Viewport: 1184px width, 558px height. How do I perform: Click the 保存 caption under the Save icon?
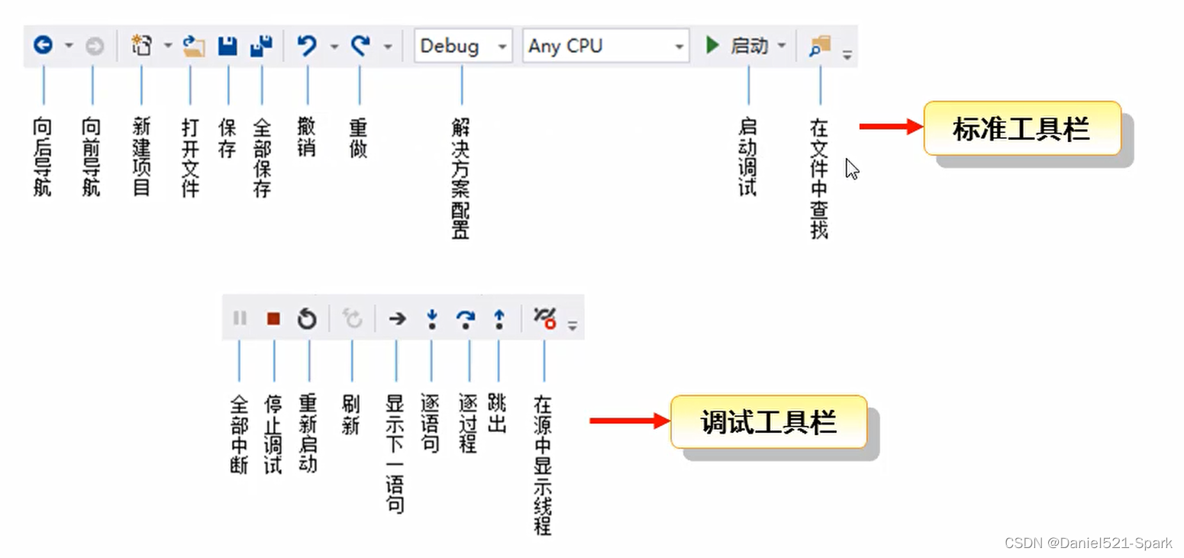(227, 137)
